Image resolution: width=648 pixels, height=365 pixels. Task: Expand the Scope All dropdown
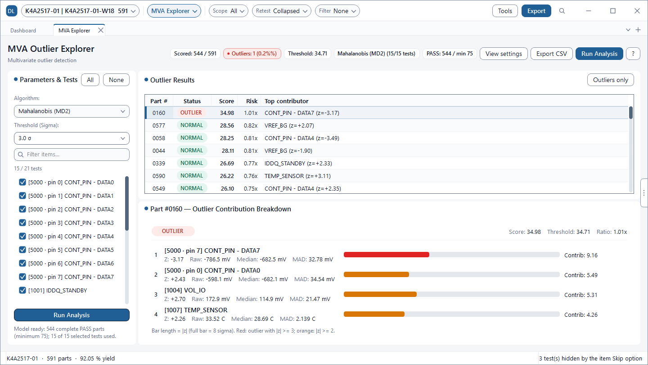click(x=229, y=11)
